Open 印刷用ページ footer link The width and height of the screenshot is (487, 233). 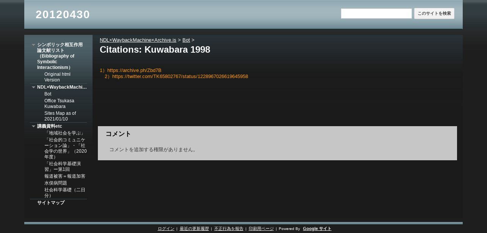tap(261, 228)
